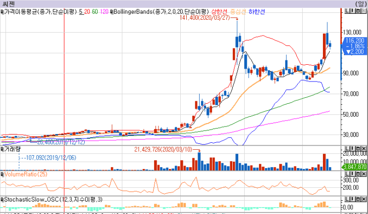The image size is (368, 214).
Task: Click the L button on the 거래량 volume panel
Action: 347,148
